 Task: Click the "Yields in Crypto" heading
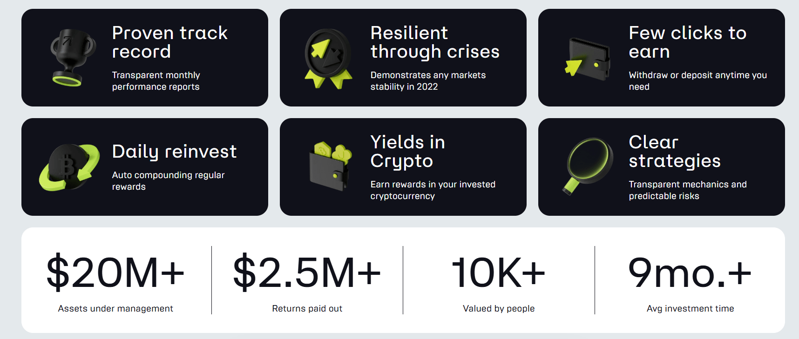[x=407, y=152]
